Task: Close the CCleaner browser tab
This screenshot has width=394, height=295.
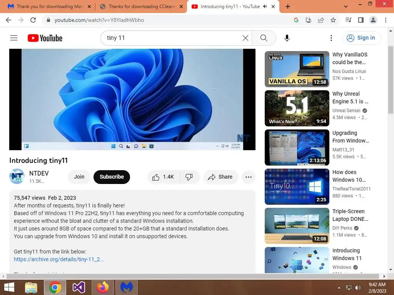Action: [181, 7]
